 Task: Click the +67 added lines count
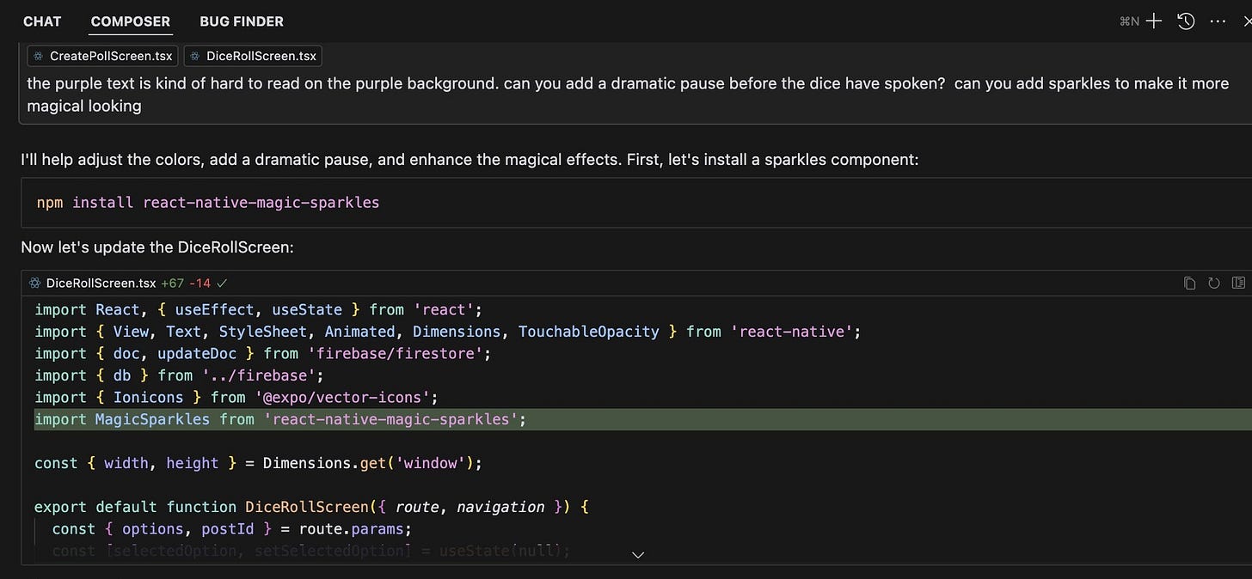(173, 283)
